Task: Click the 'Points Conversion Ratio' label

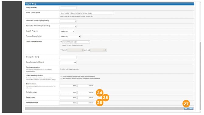Action: [x=34, y=41]
